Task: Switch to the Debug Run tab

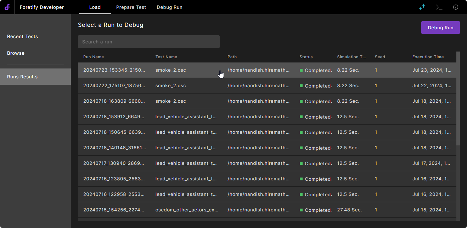Action: [169, 7]
